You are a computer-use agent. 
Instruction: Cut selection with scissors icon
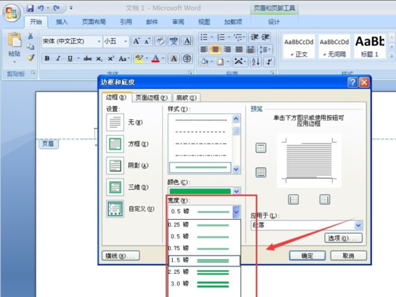pos(30,36)
